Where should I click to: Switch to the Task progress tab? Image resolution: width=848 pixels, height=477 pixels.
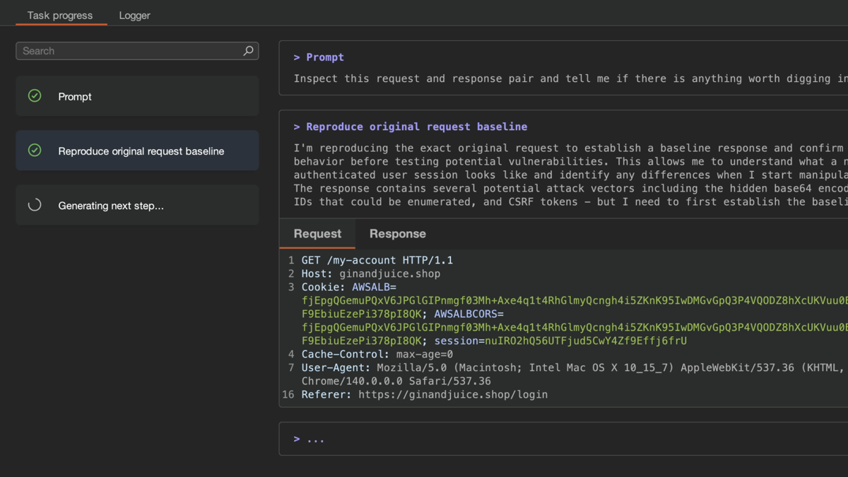coord(60,16)
